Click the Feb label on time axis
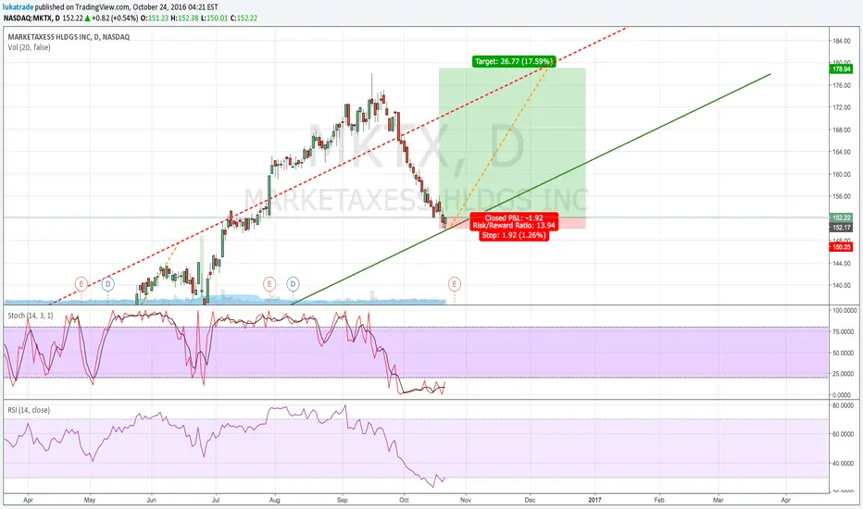Viewport: 863px width, 509px height. click(659, 500)
